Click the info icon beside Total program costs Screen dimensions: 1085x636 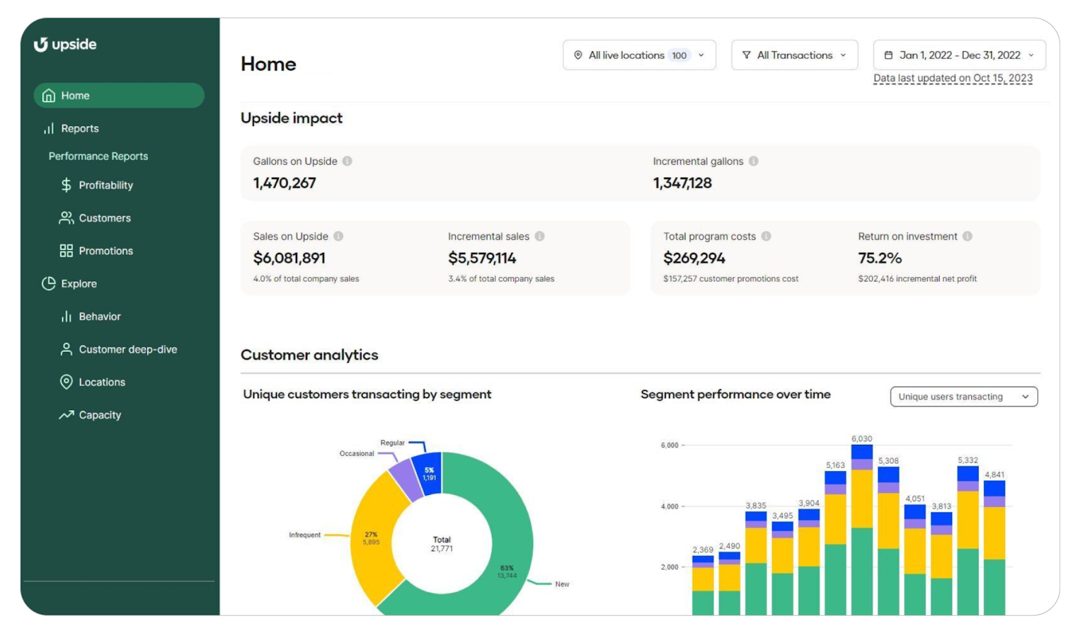coord(766,236)
